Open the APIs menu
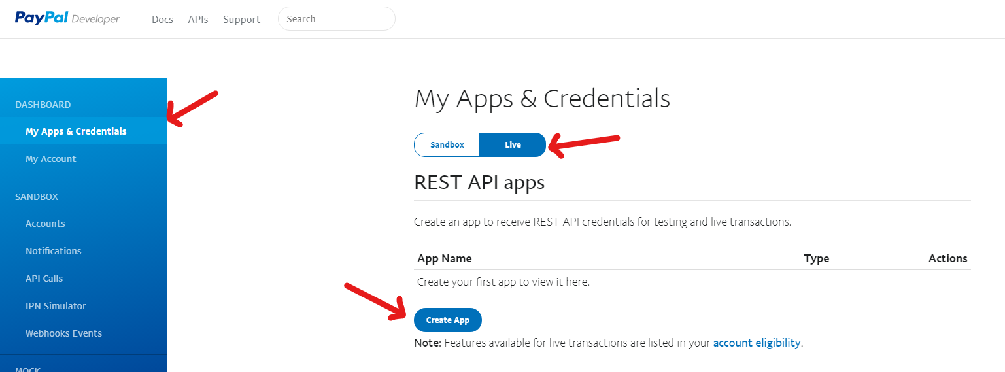This screenshot has height=372, width=1005. 198,20
